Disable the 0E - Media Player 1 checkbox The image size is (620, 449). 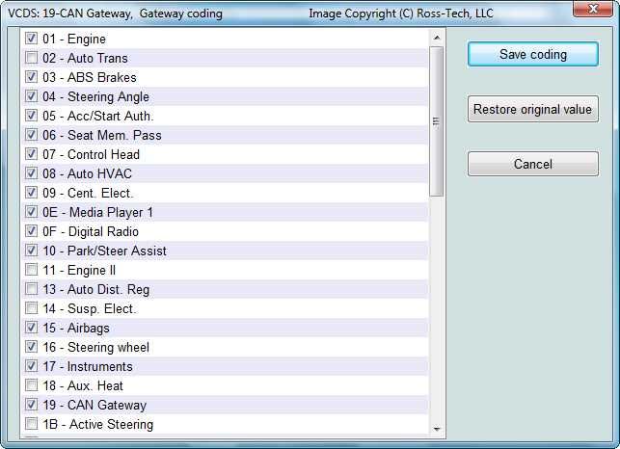point(31,212)
